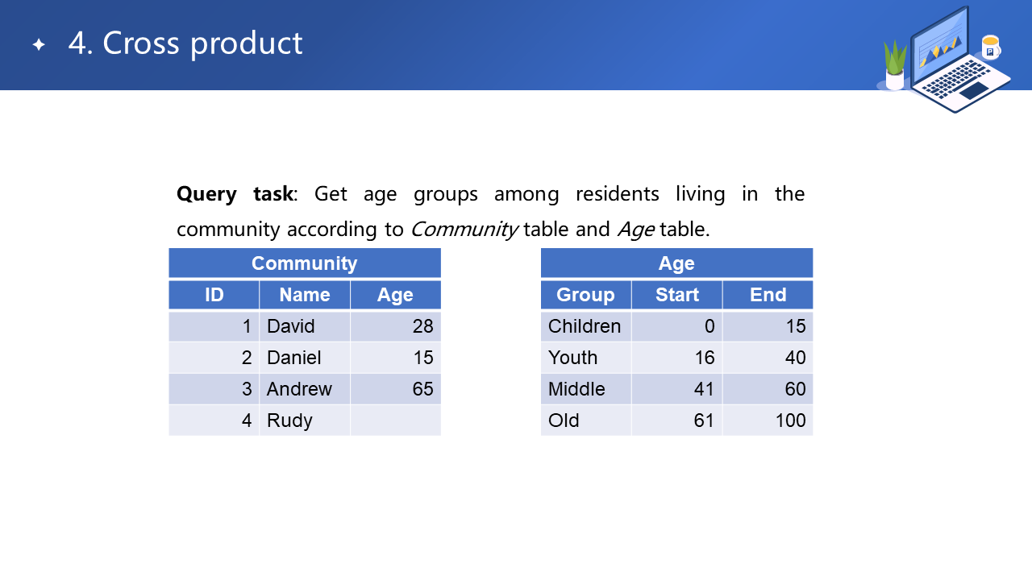This screenshot has width=1032, height=580.
Task: Click the coffee mug graphic
Action: [990, 48]
